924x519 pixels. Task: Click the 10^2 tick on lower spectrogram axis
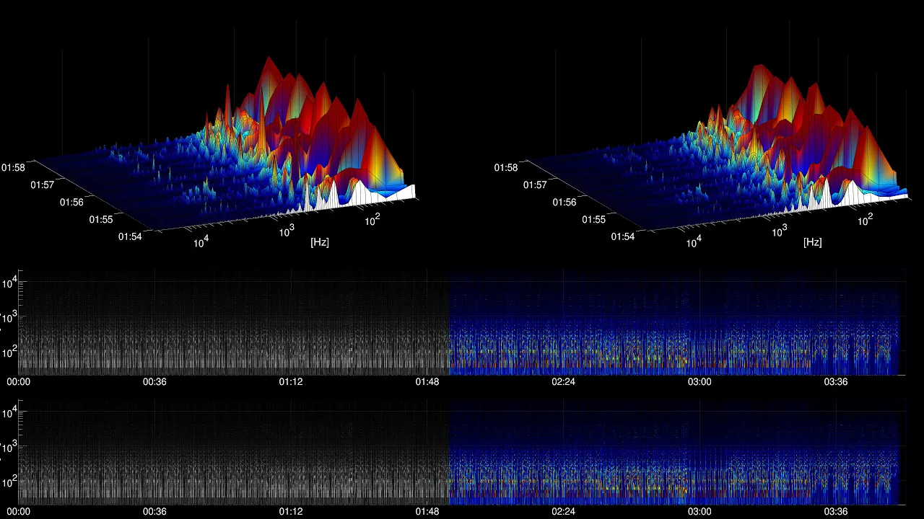[9, 482]
